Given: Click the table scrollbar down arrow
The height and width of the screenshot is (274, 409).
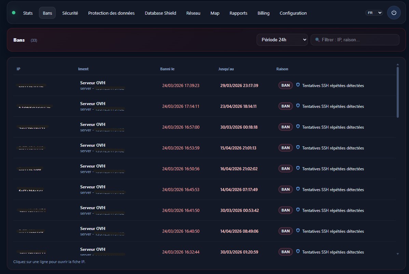Looking at the screenshot, I should click(397, 254).
